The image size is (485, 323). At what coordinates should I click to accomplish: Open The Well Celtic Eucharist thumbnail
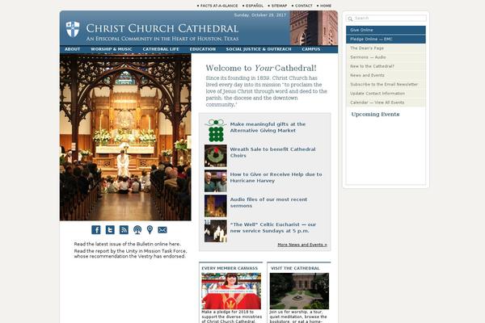[216, 231]
